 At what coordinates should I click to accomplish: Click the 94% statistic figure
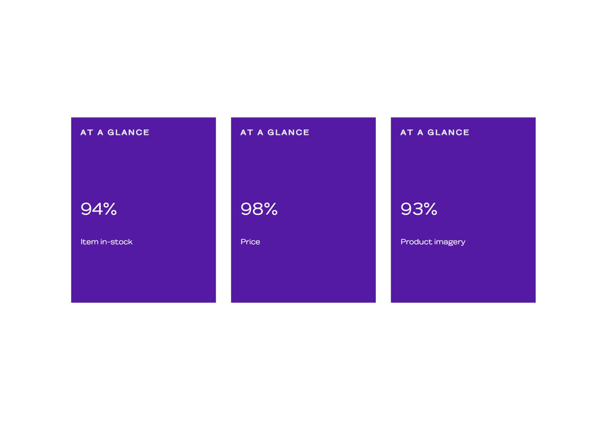pos(99,209)
